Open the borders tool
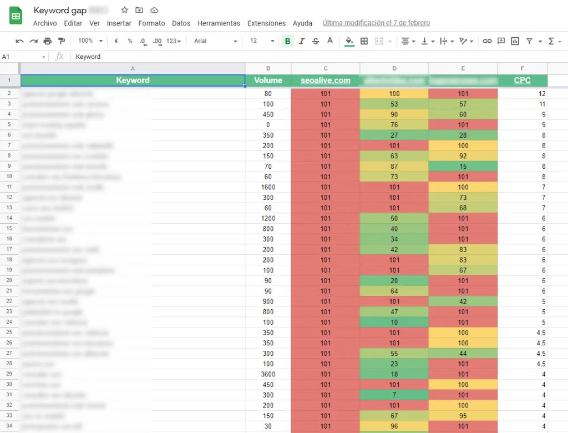This screenshot has width=568, height=433. 364,41
